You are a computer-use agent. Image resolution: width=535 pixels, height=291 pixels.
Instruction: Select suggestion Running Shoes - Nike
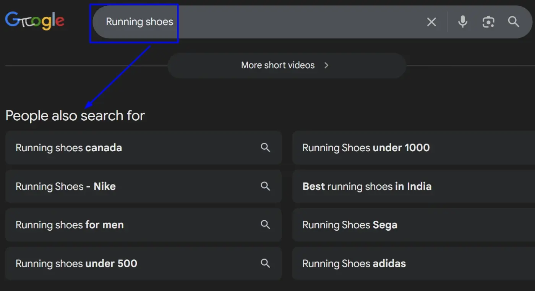(143, 186)
